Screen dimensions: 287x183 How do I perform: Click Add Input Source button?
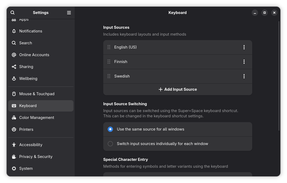click(177, 89)
